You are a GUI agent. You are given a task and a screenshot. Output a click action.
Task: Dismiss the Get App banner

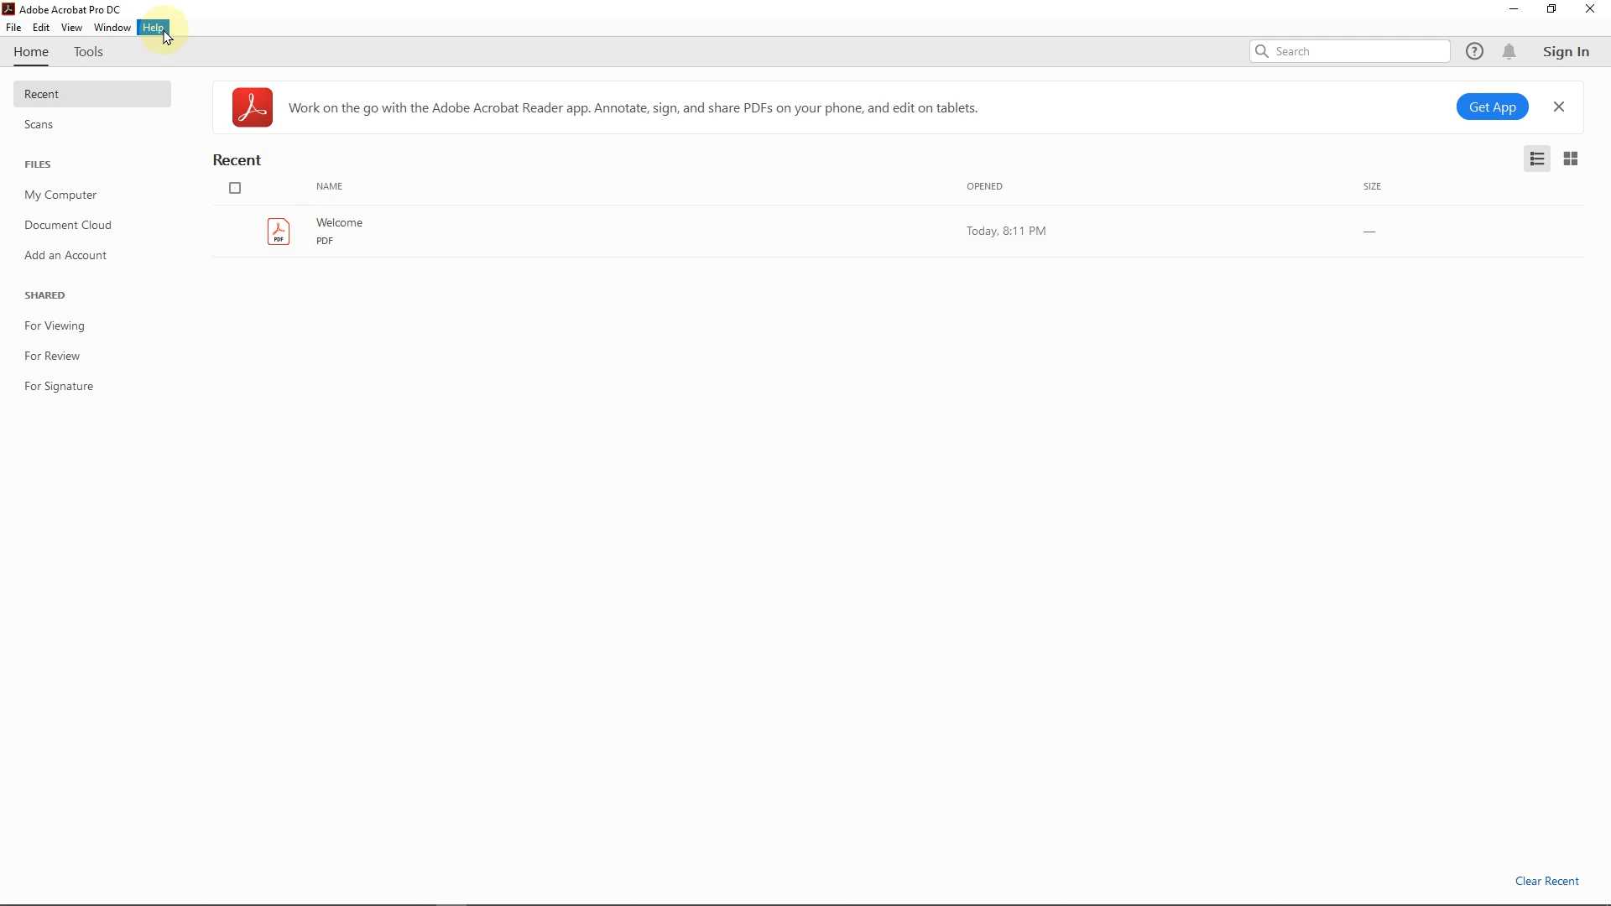point(1559,107)
